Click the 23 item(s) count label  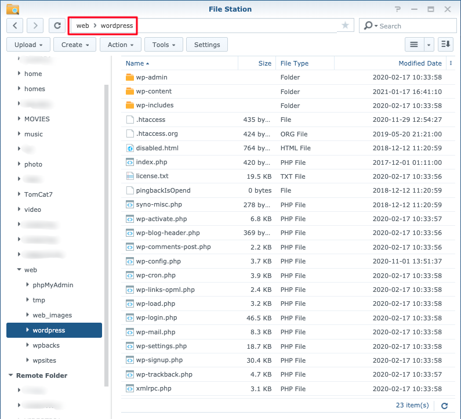tap(412, 405)
